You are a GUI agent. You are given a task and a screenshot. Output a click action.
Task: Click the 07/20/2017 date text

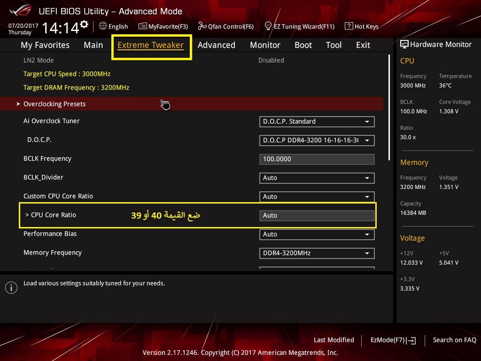click(x=23, y=26)
